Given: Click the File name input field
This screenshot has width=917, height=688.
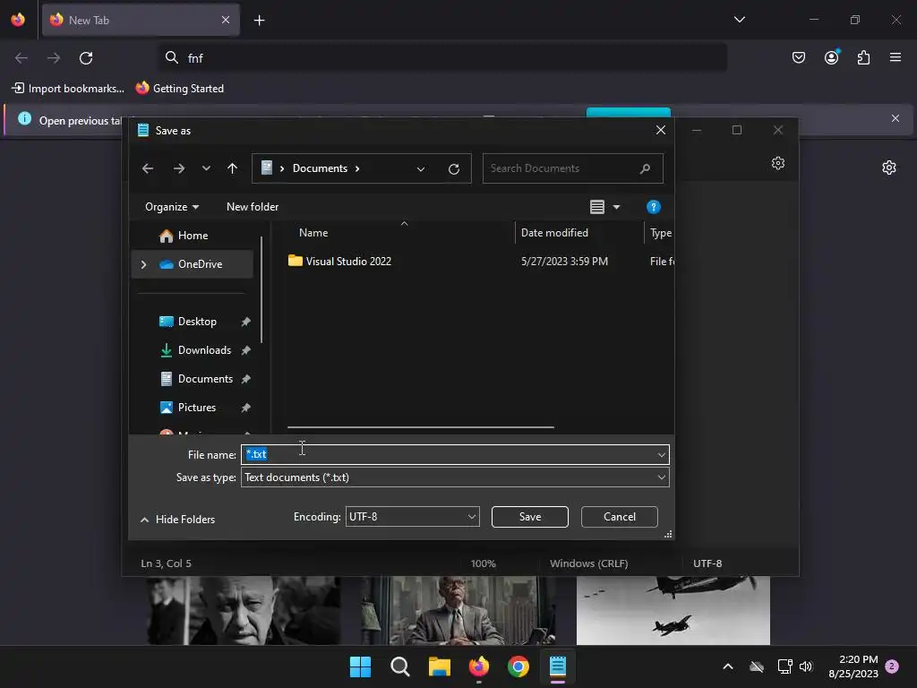Looking at the screenshot, I should click(x=448, y=454).
